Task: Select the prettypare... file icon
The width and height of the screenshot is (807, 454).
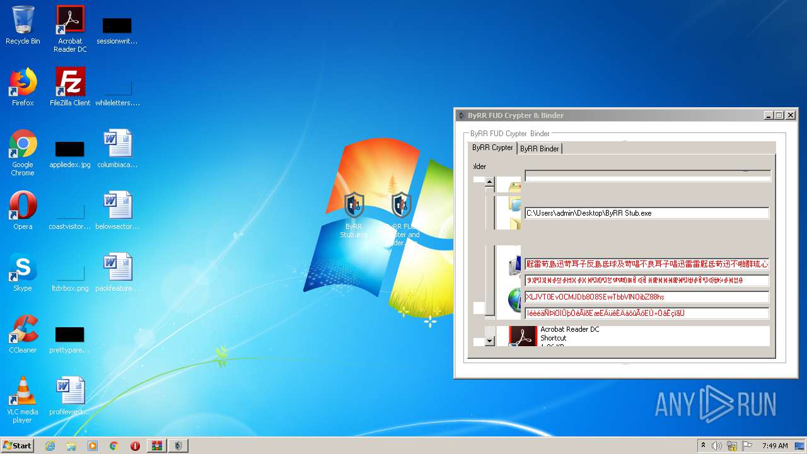Action: pos(69,339)
